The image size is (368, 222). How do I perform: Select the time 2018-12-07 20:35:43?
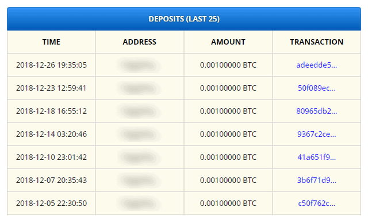point(51,180)
